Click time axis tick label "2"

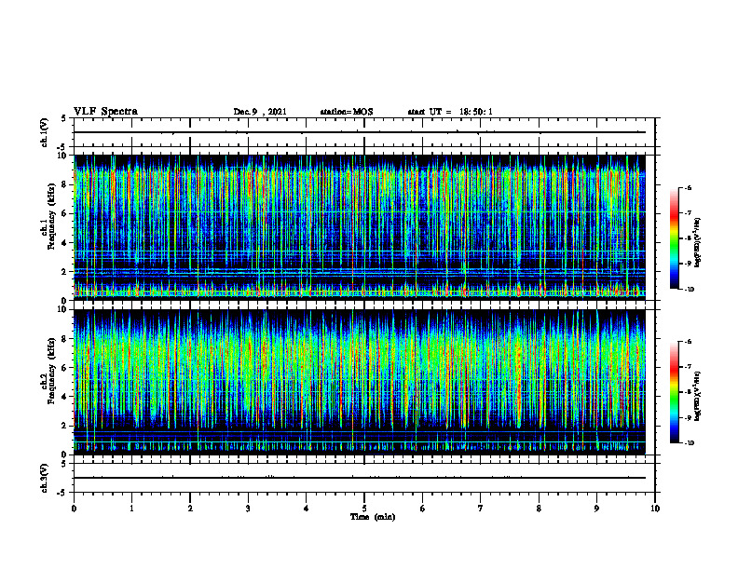[190, 509]
